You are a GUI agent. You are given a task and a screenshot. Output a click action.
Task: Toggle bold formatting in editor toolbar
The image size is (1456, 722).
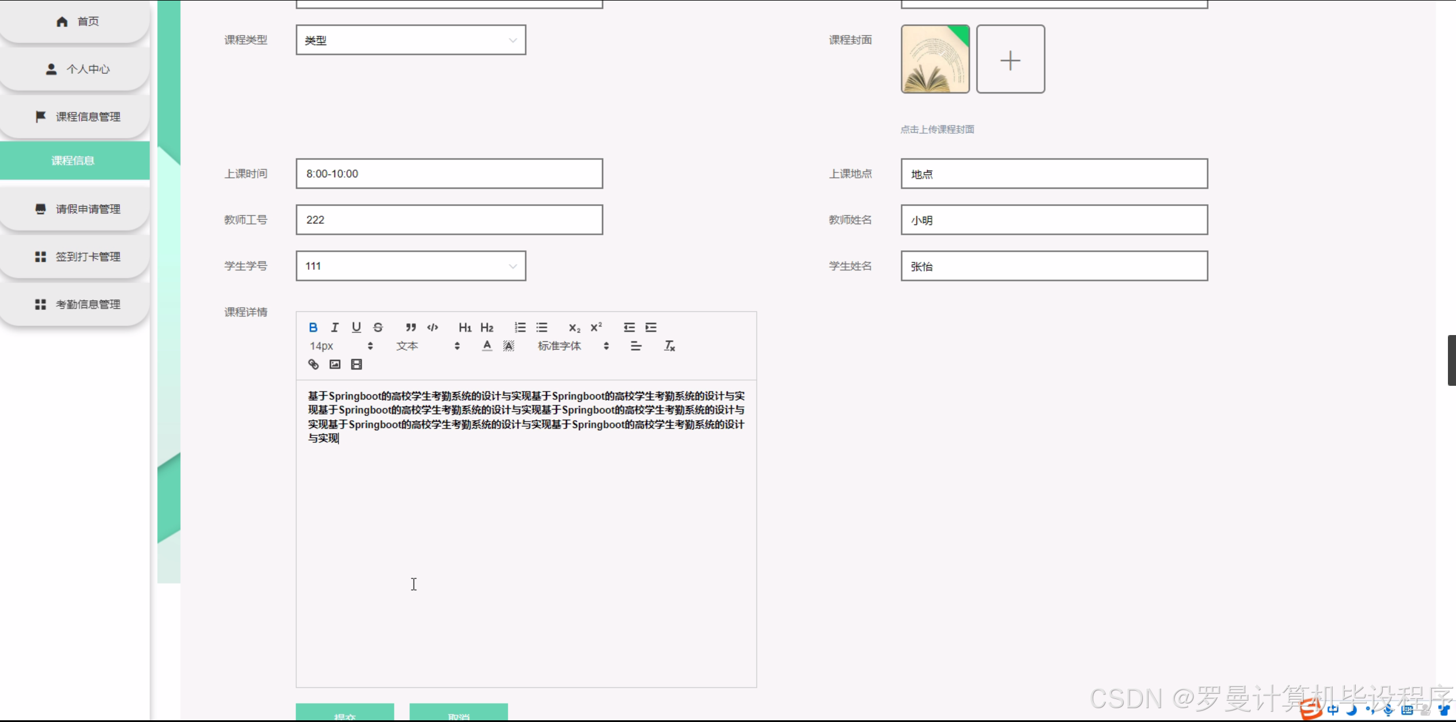(x=313, y=328)
